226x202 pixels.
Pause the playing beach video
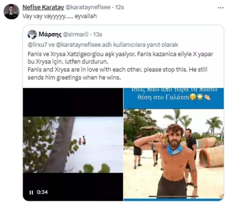point(31,193)
